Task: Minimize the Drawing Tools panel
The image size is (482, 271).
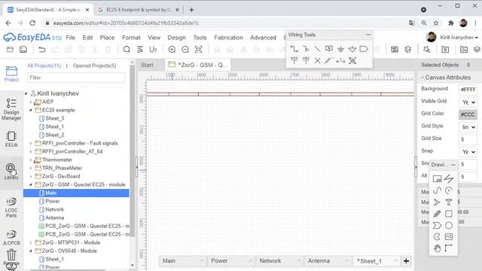Action: click(x=453, y=165)
